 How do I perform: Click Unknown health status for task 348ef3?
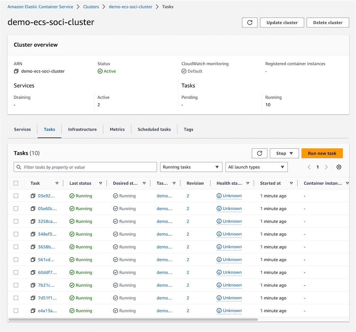click(x=229, y=234)
